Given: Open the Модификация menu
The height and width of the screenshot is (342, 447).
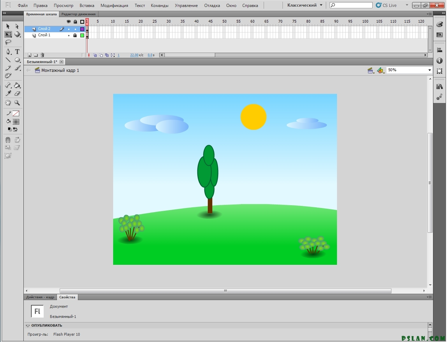Looking at the screenshot, I should (114, 6).
